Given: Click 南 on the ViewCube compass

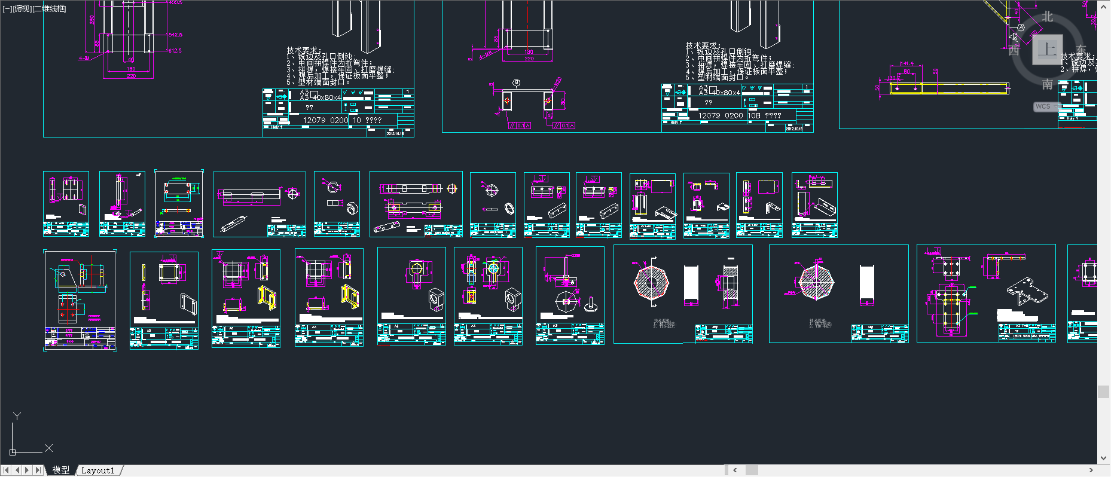Looking at the screenshot, I should pos(1048,84).
